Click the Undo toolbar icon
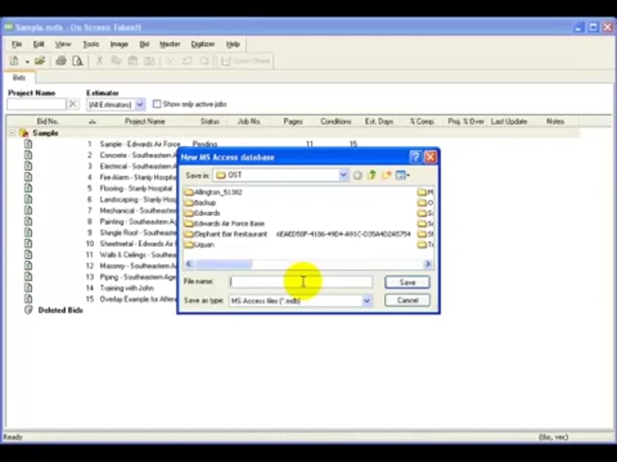The width and height of the screenshot is (617, 462). [x=187, y=61]
